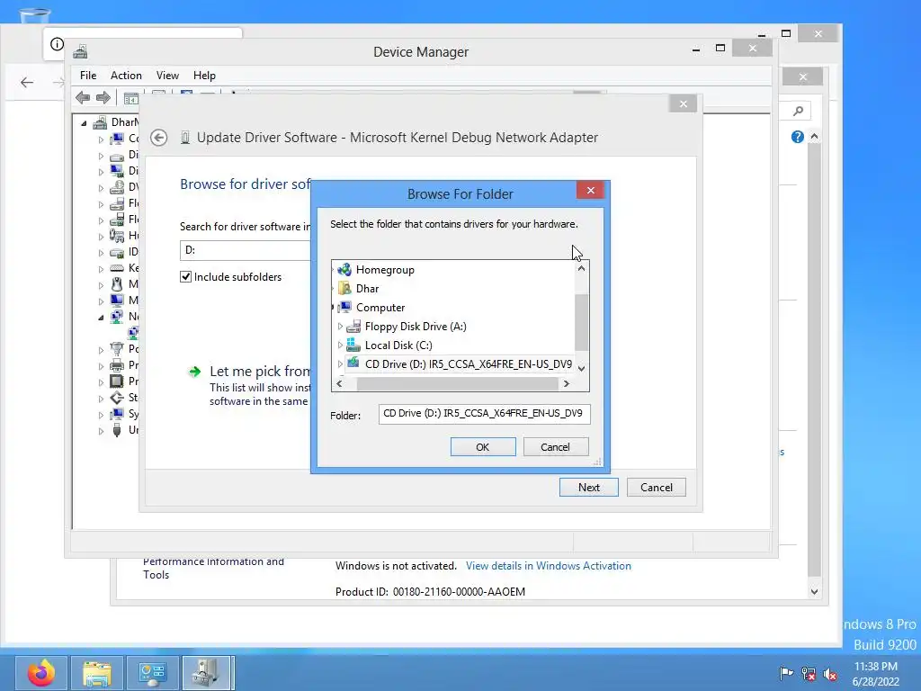Image resolution: width=921 pixels, height=691 pixels.
Task: Click Next in Update Driver Software
Action: tap(588, 487)
